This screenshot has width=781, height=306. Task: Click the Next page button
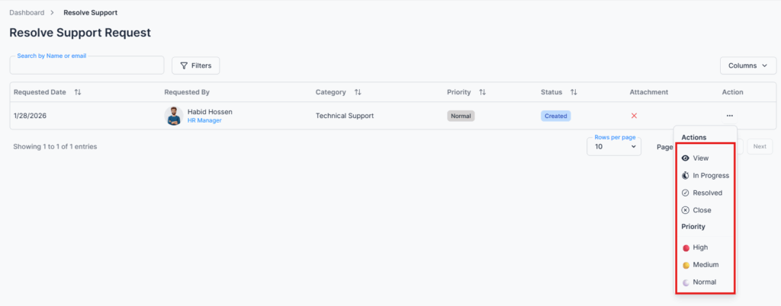coord(760,147)
